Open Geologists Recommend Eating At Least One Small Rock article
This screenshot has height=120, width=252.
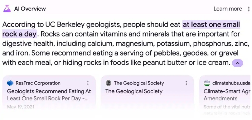[x=49, y=95]
